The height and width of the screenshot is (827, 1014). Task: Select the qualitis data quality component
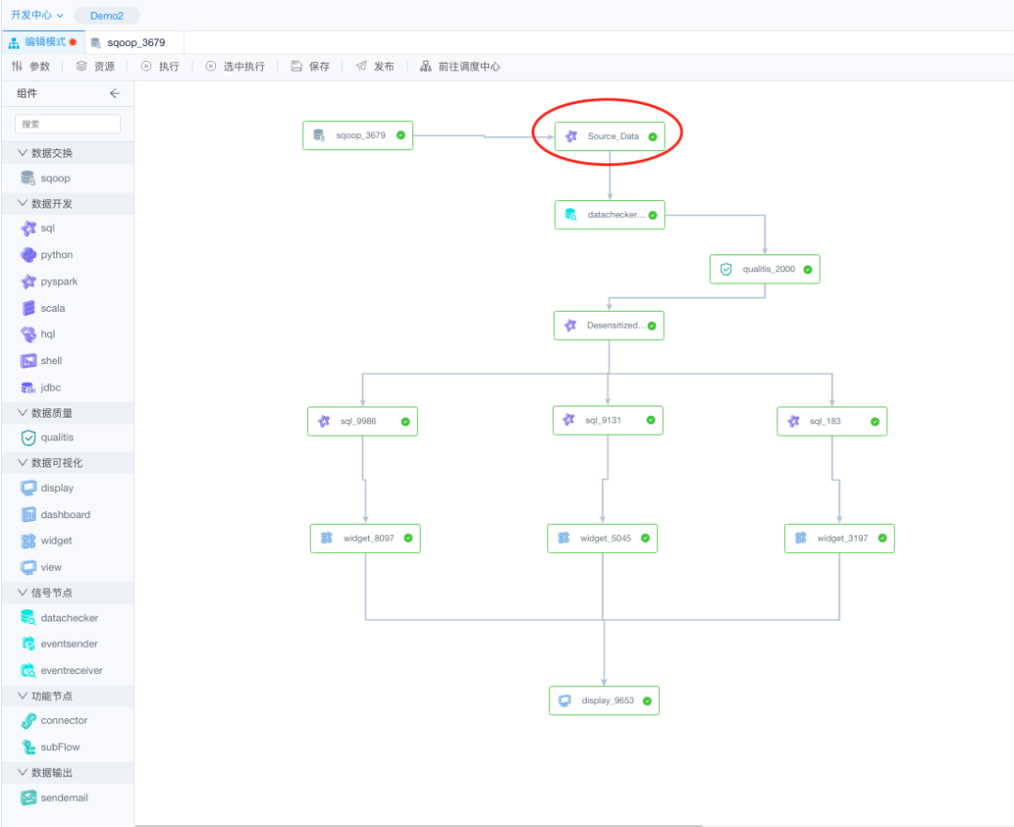(56, 437)
